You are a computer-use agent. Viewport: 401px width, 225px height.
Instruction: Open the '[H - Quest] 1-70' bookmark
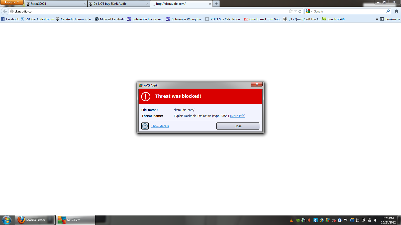302,19
